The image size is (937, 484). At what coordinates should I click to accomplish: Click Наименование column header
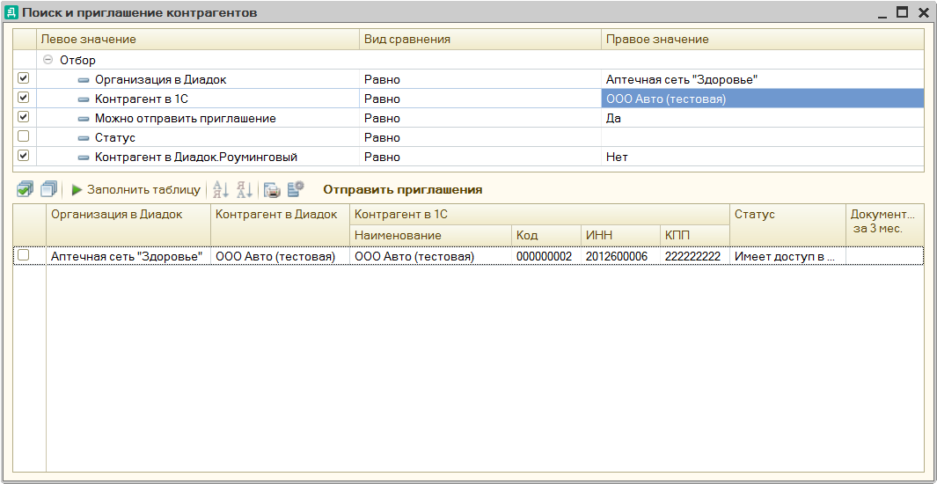(430, 235)
